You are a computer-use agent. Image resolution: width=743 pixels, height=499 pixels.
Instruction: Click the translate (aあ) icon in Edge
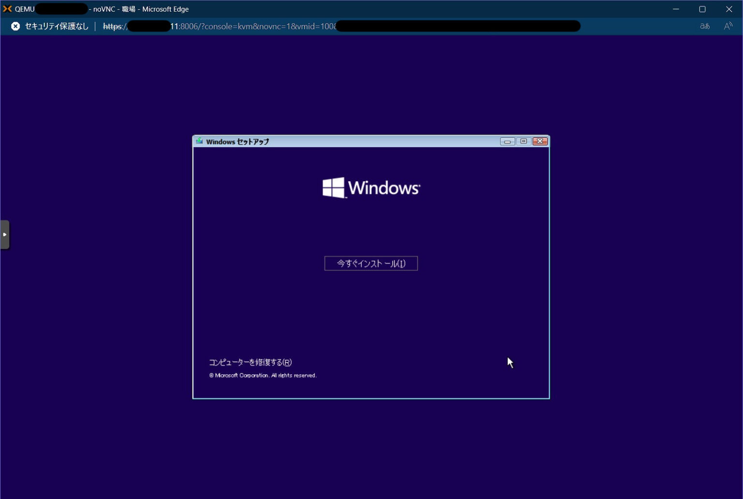tap(704, 26)
